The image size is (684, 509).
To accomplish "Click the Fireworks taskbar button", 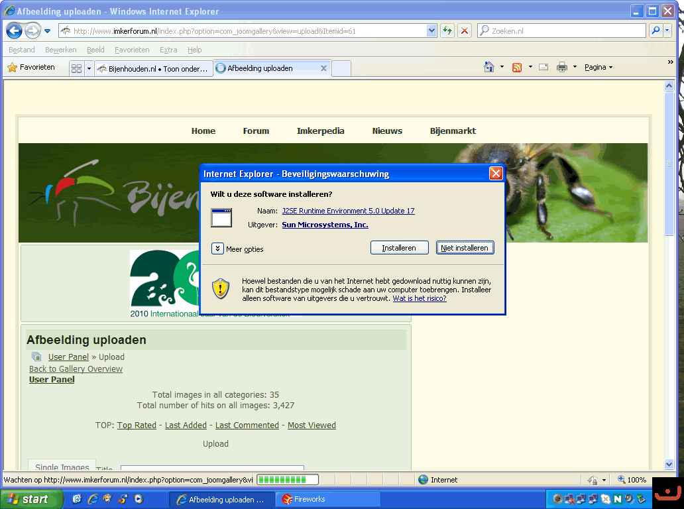I will (328, 499).
